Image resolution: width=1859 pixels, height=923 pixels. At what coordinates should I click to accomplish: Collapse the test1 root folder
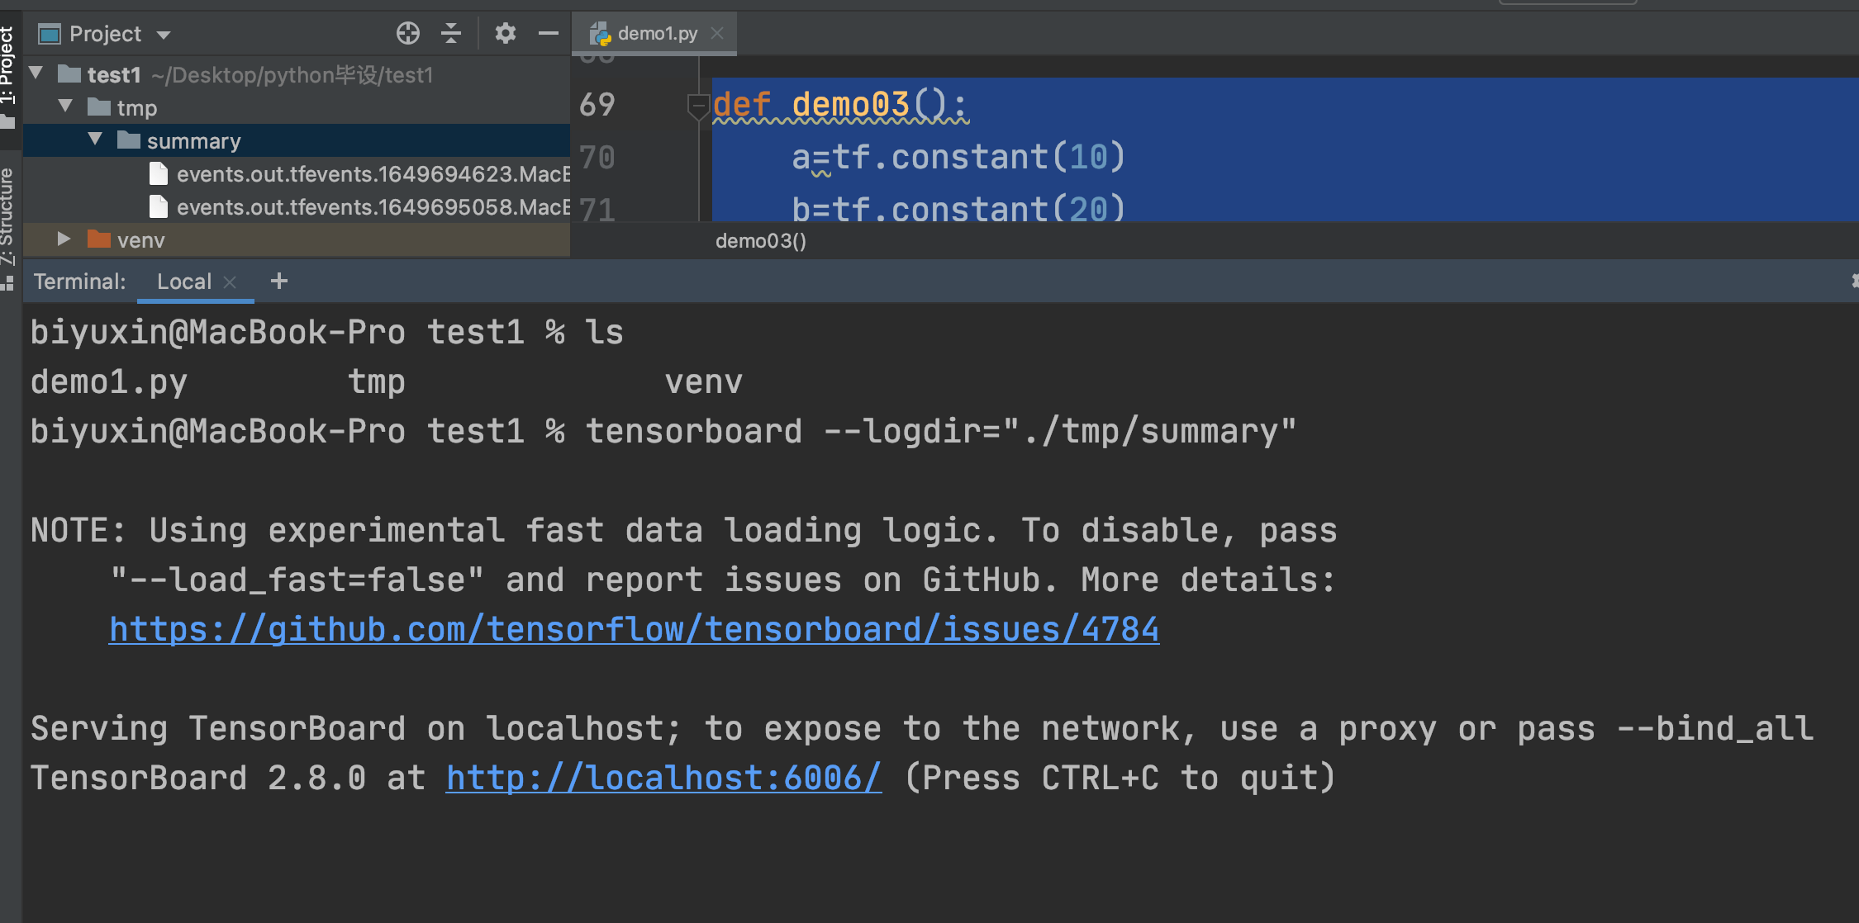pyautogui.click(x=36, y=73)
